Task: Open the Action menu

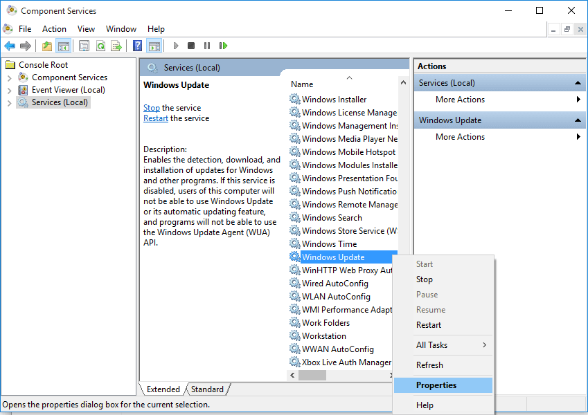Action: pos(54,28)
